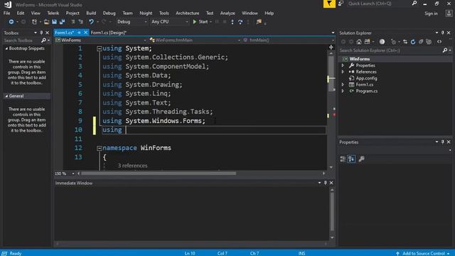Click the editor vertical scrollbar thumb

[331, 73]
